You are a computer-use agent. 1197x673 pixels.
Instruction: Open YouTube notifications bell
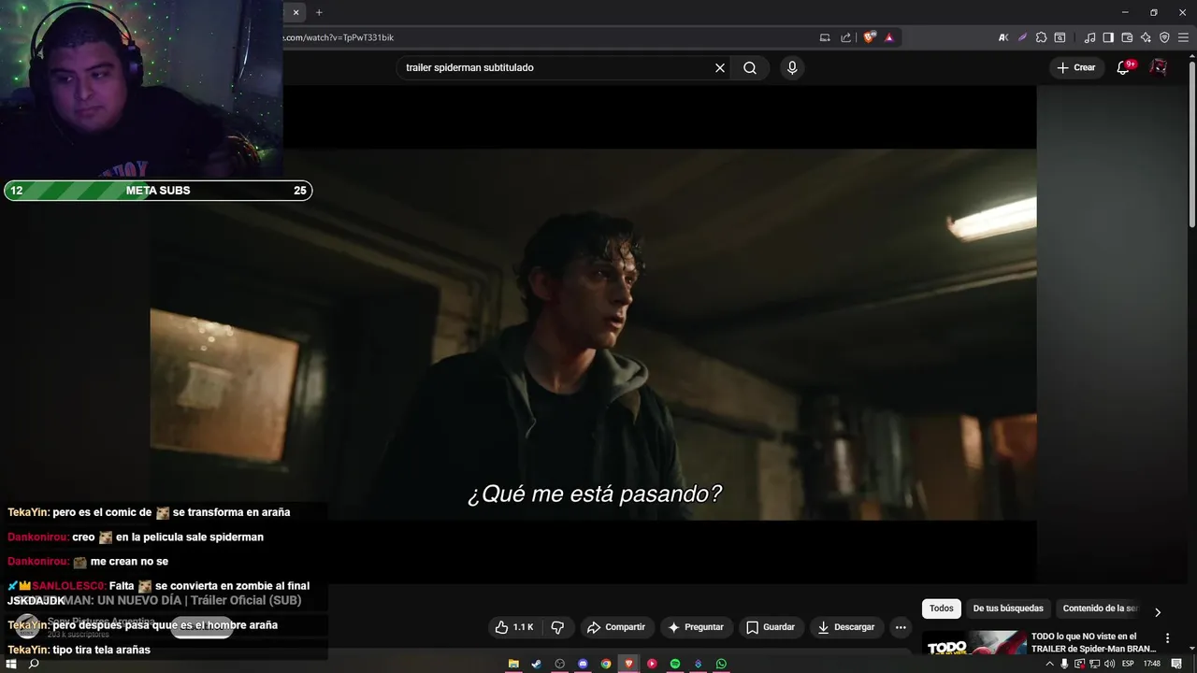click(1124, 67)
